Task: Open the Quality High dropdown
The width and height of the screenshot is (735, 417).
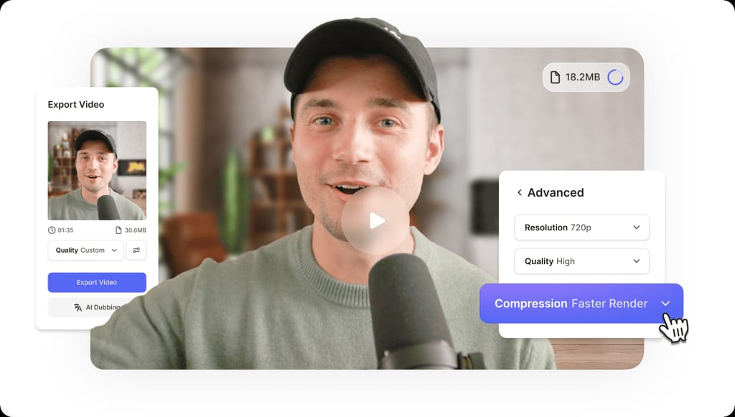Action: coord(581,261)
